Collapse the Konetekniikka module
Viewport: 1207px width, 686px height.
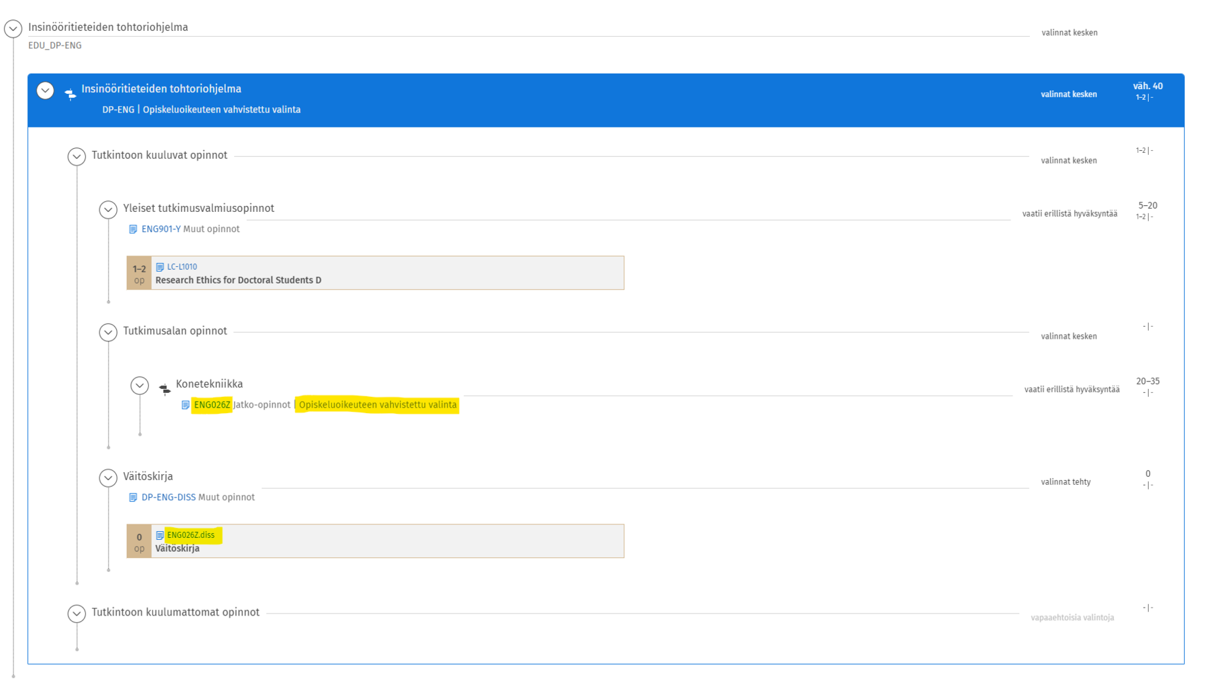tap(139, 386)
